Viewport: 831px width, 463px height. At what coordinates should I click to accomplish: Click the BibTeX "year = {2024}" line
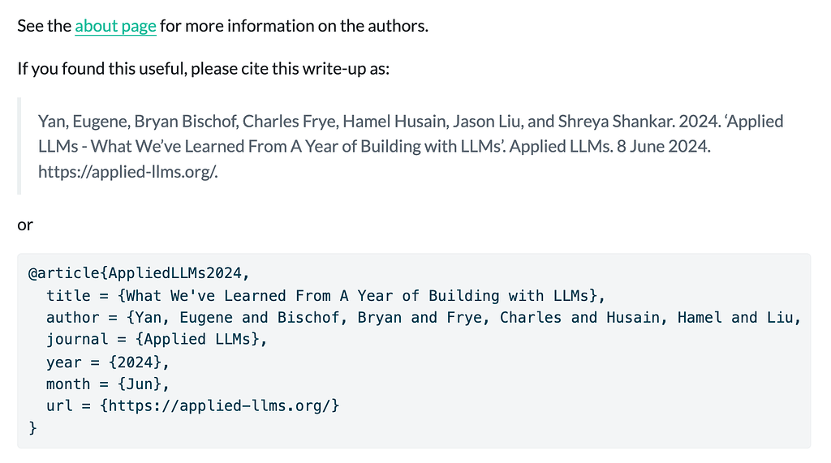[x=108, y=362]
